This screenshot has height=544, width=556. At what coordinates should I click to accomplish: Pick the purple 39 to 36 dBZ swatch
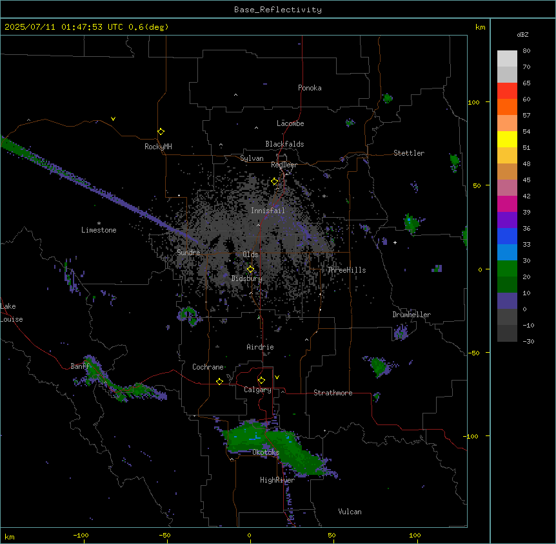coord(507,220)
